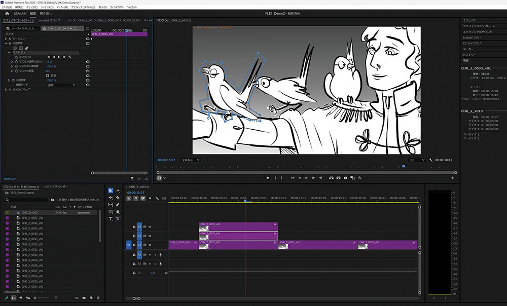Click the Program monitor scrub bar playhead
The height and width of the screenshot is (306, 507).
(x=404, y=166)
